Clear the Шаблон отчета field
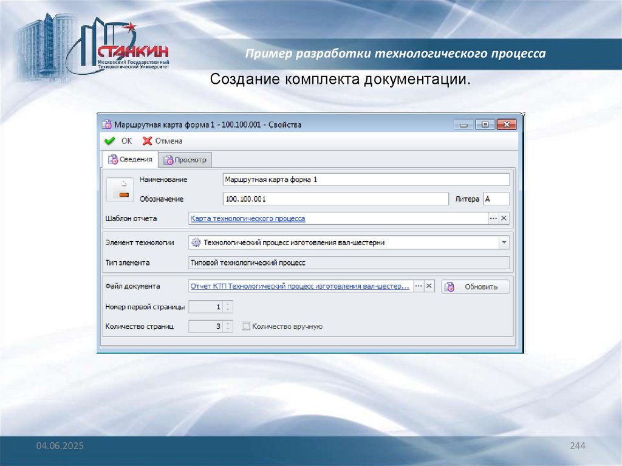Viewport: 622px width, 466px height. pos(504,218)
